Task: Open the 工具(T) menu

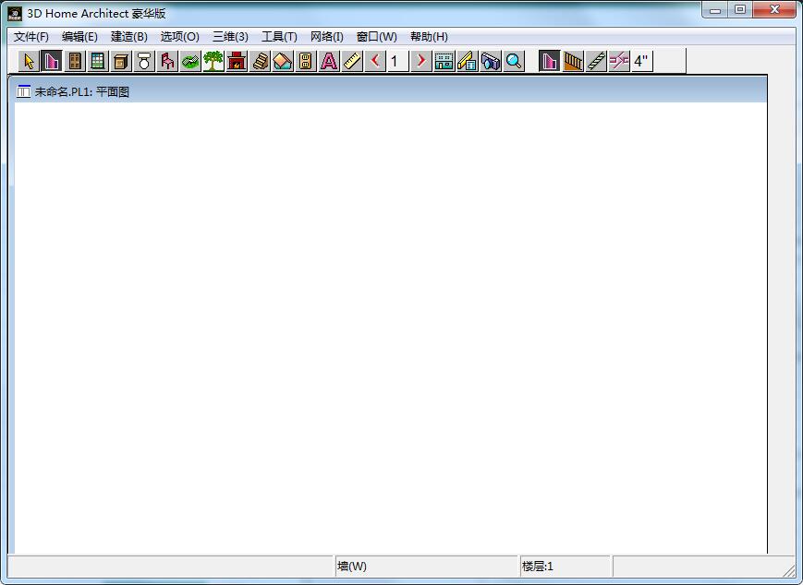Action: (x=279, y=37)
